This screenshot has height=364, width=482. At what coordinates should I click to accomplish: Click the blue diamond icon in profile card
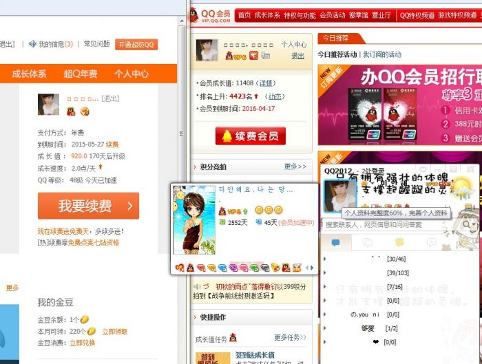222,268
